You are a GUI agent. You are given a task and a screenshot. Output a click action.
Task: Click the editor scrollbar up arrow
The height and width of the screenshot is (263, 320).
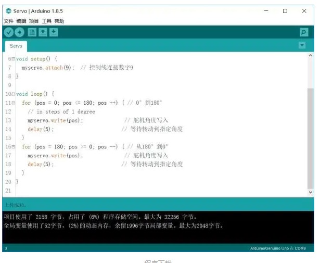311,56
